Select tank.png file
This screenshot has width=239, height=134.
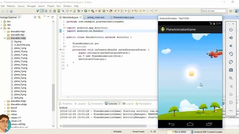(x=17, y=98)
